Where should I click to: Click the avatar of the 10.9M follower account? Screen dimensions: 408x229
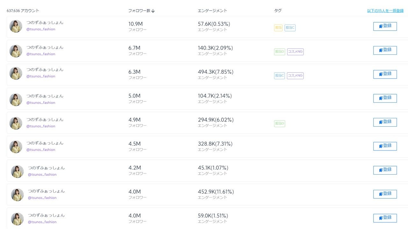(16, 26)
